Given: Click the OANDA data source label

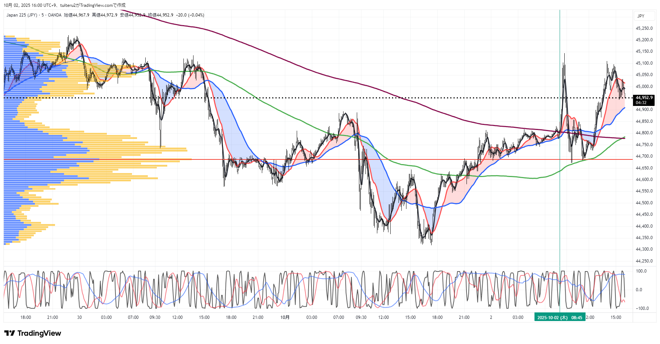Looking at the screenshot, I should pyautogui.click(x=55, y=15).
